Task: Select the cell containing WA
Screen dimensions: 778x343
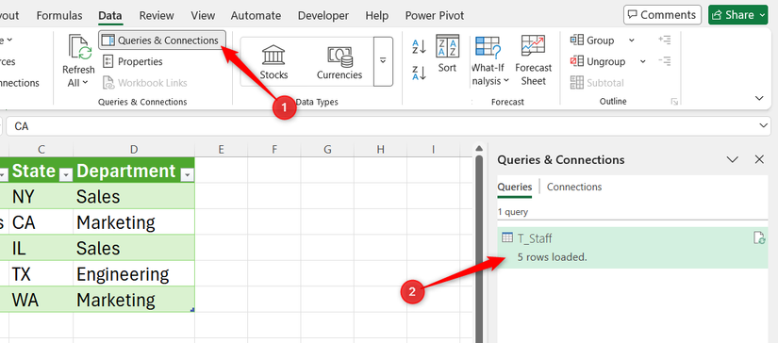Action: (41, 300)
